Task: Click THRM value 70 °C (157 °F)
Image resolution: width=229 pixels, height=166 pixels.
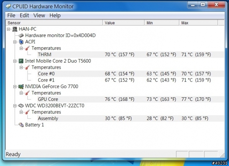Action: click(120, 54)
